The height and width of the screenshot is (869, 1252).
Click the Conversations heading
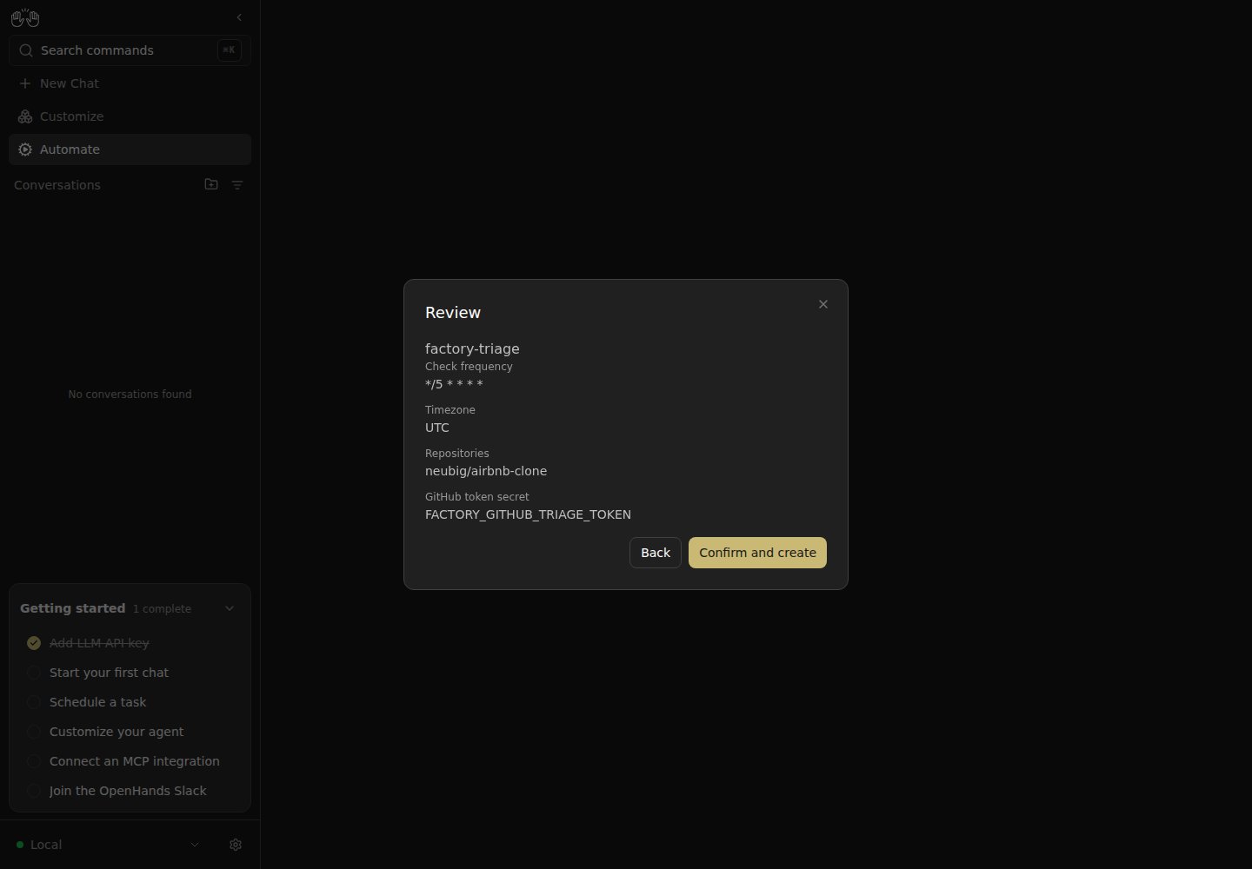point(57,185)
